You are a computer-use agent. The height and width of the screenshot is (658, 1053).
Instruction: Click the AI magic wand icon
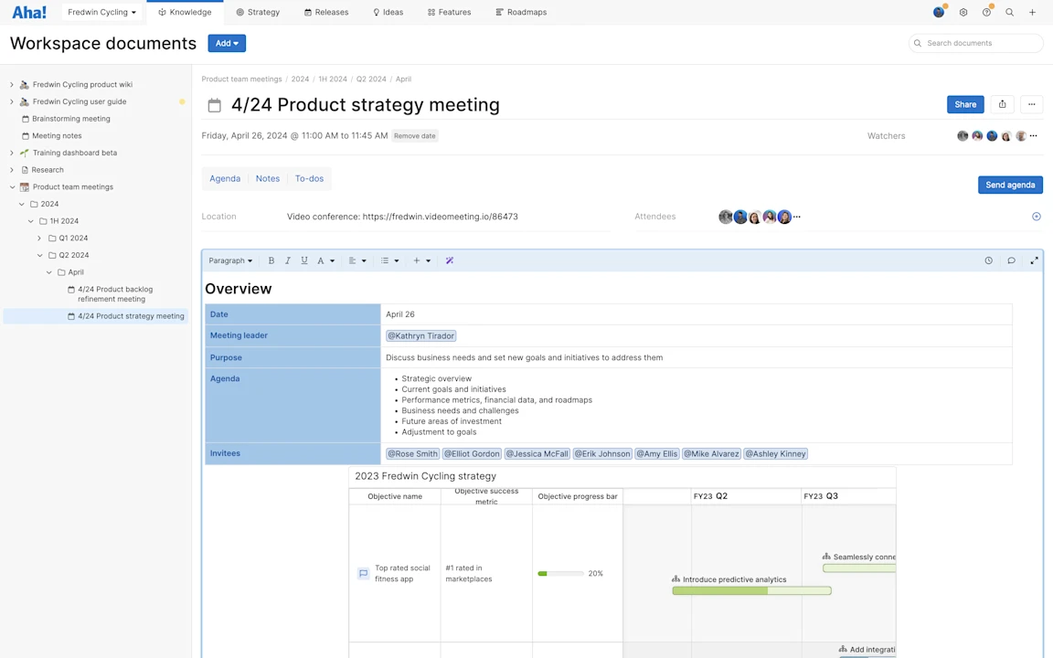coord(450,260)
